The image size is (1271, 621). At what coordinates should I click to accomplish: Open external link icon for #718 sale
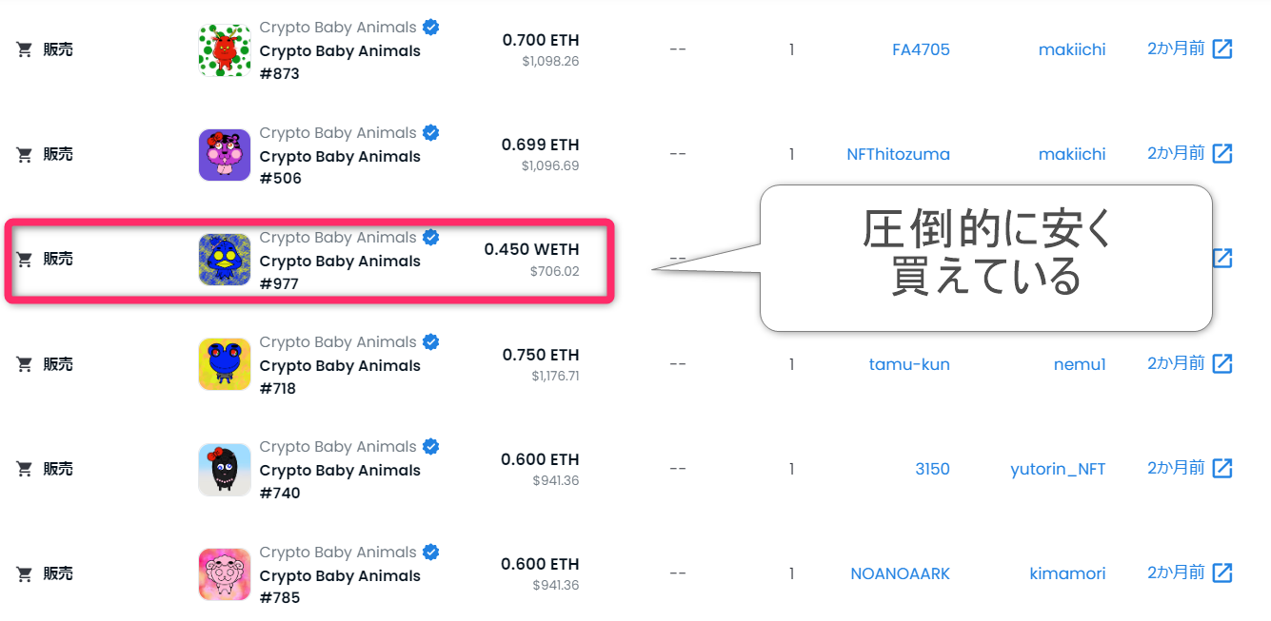1222,364
